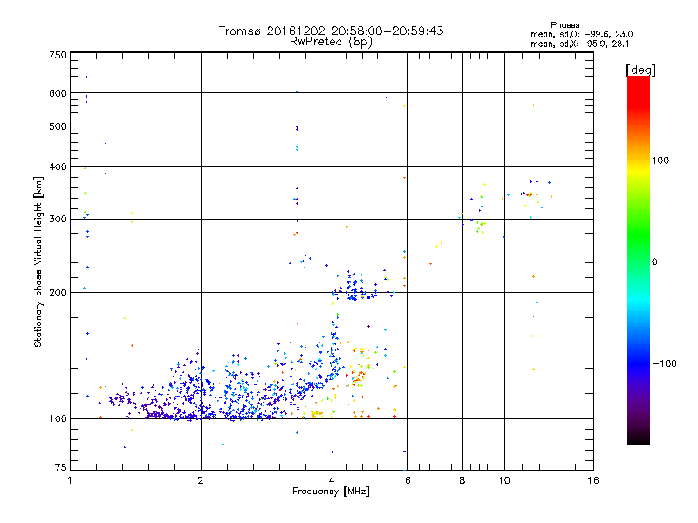The width and height of the screenshot is (698, 523).
Task: Click the "[deg]" colorbar unit label
Action: point(640,70)
